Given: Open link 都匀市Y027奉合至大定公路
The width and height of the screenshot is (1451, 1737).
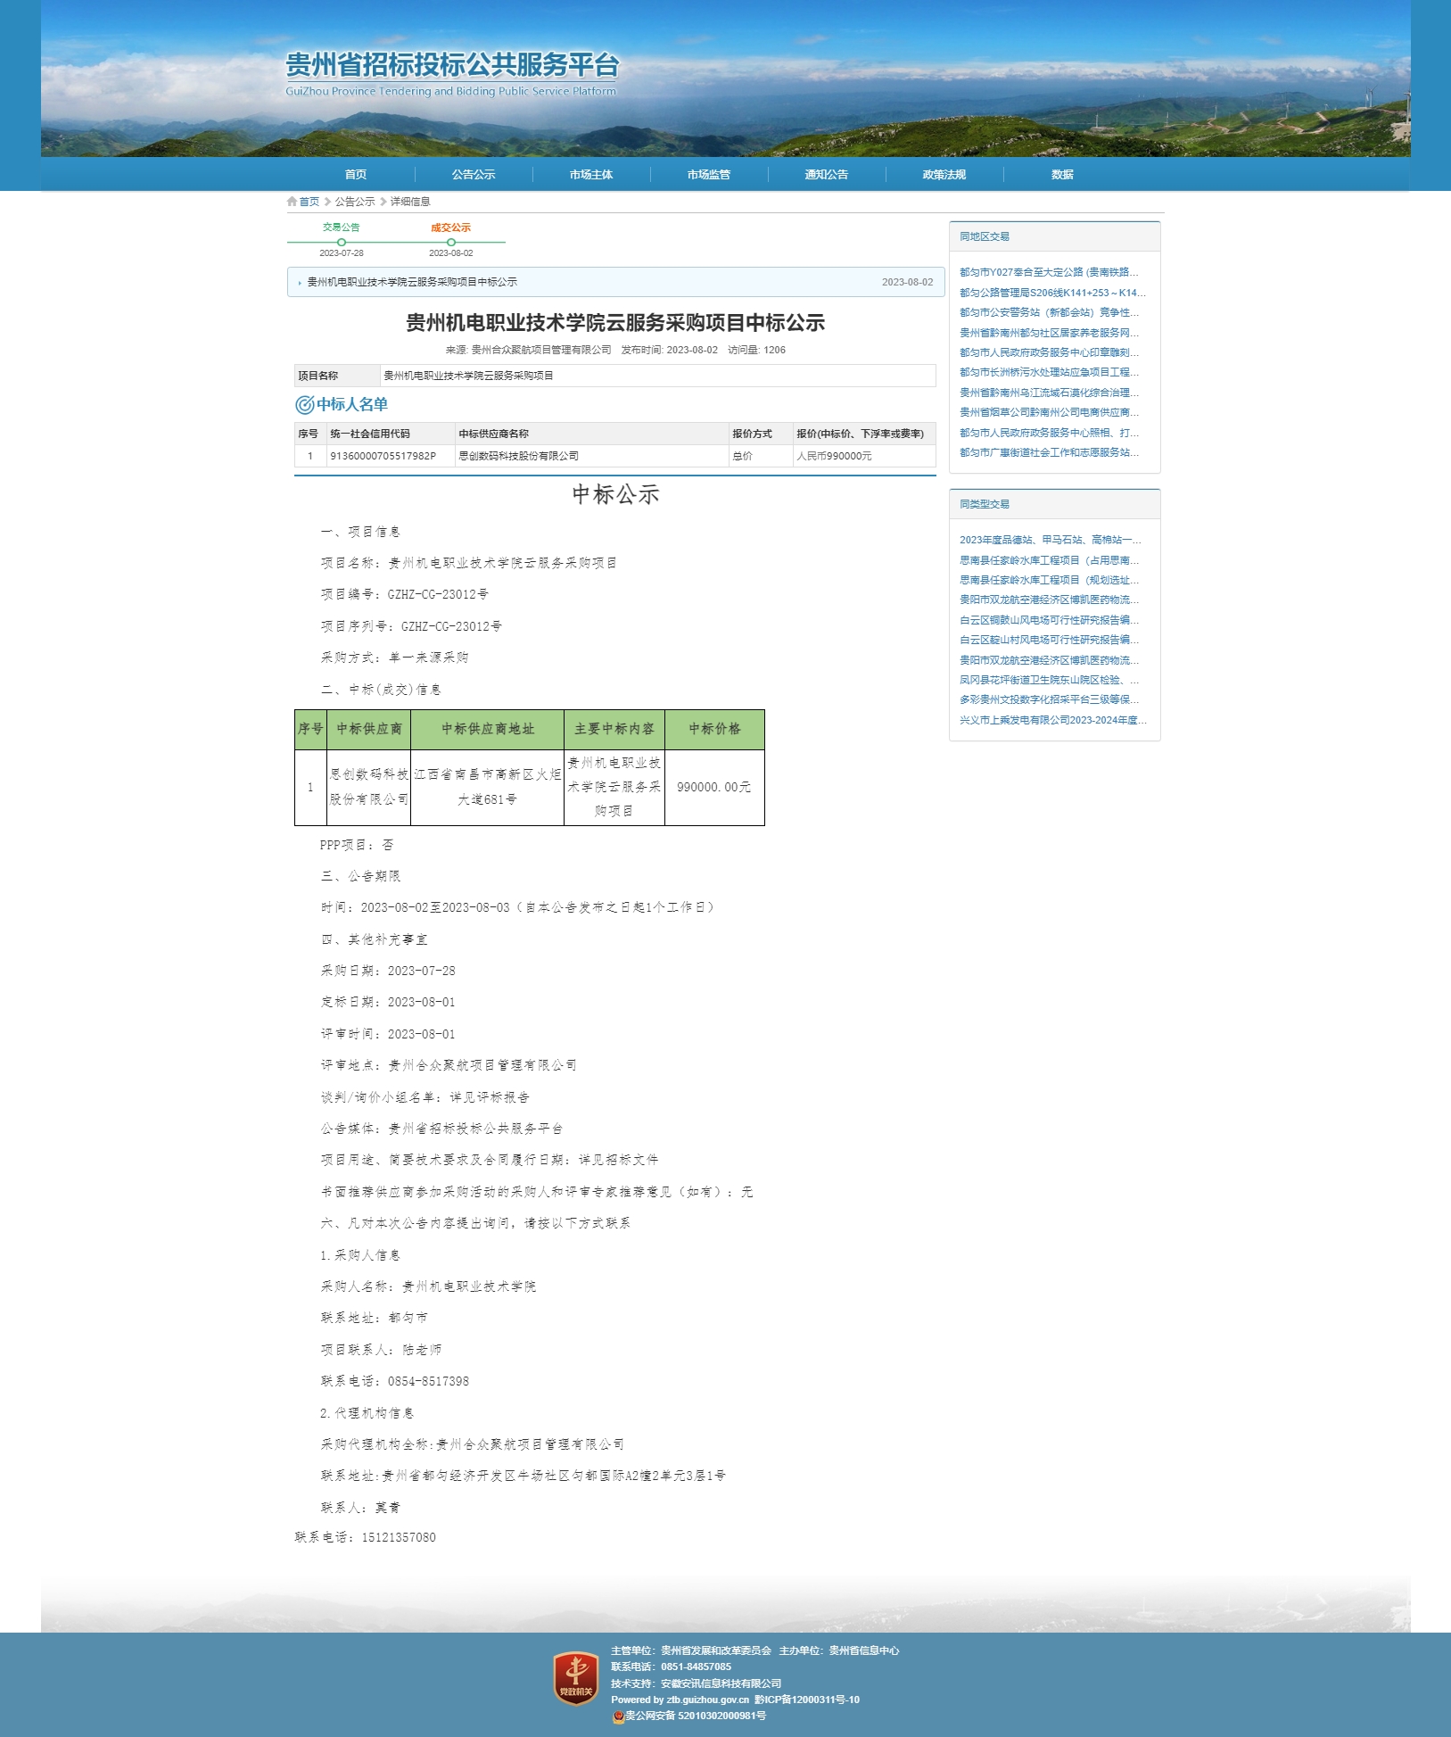Looking at the screenshot, I should (x=1049, y=272).
